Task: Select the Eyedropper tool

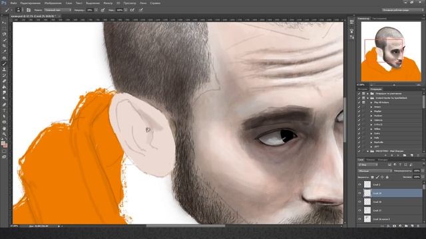Action: pos(4,52)
